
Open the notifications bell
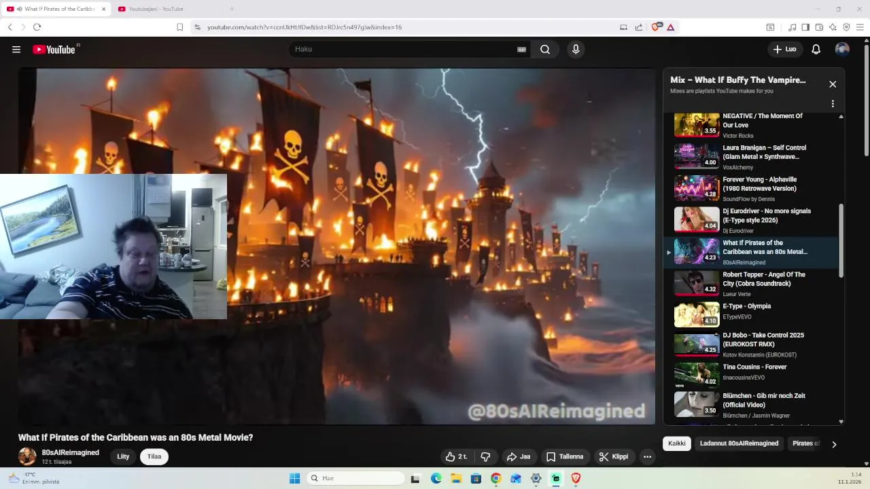pos(816,50)
